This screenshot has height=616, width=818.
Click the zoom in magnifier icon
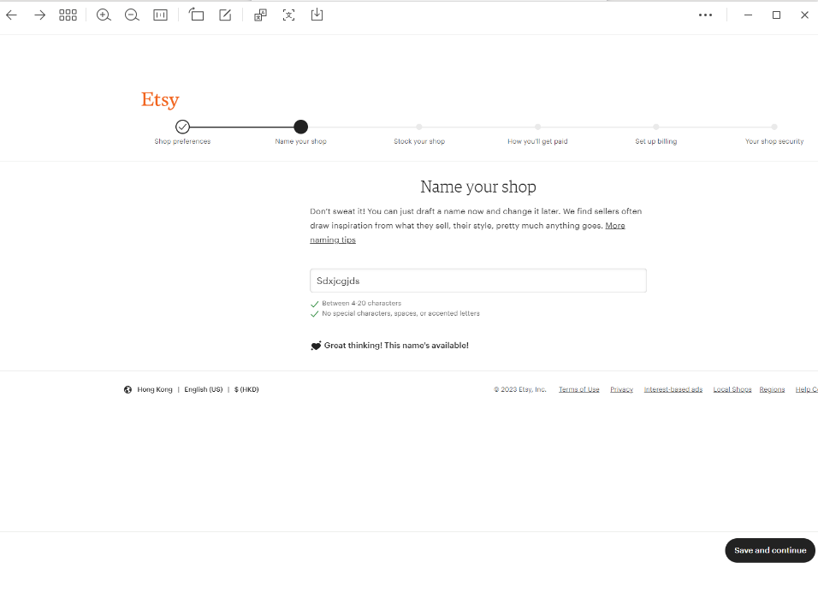click(104, 15)
